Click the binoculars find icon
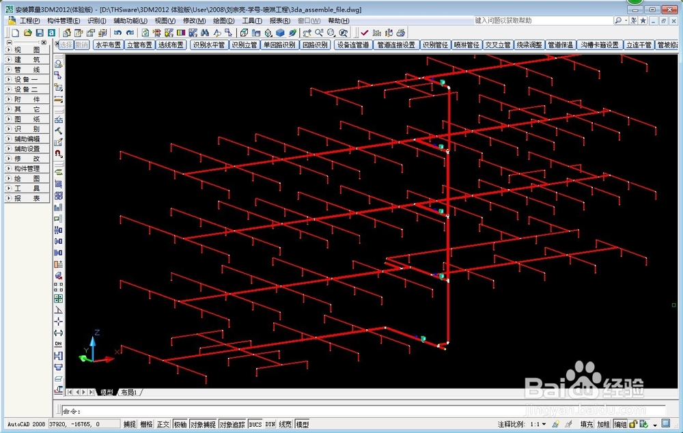683x433 pixels. point(205,33)
